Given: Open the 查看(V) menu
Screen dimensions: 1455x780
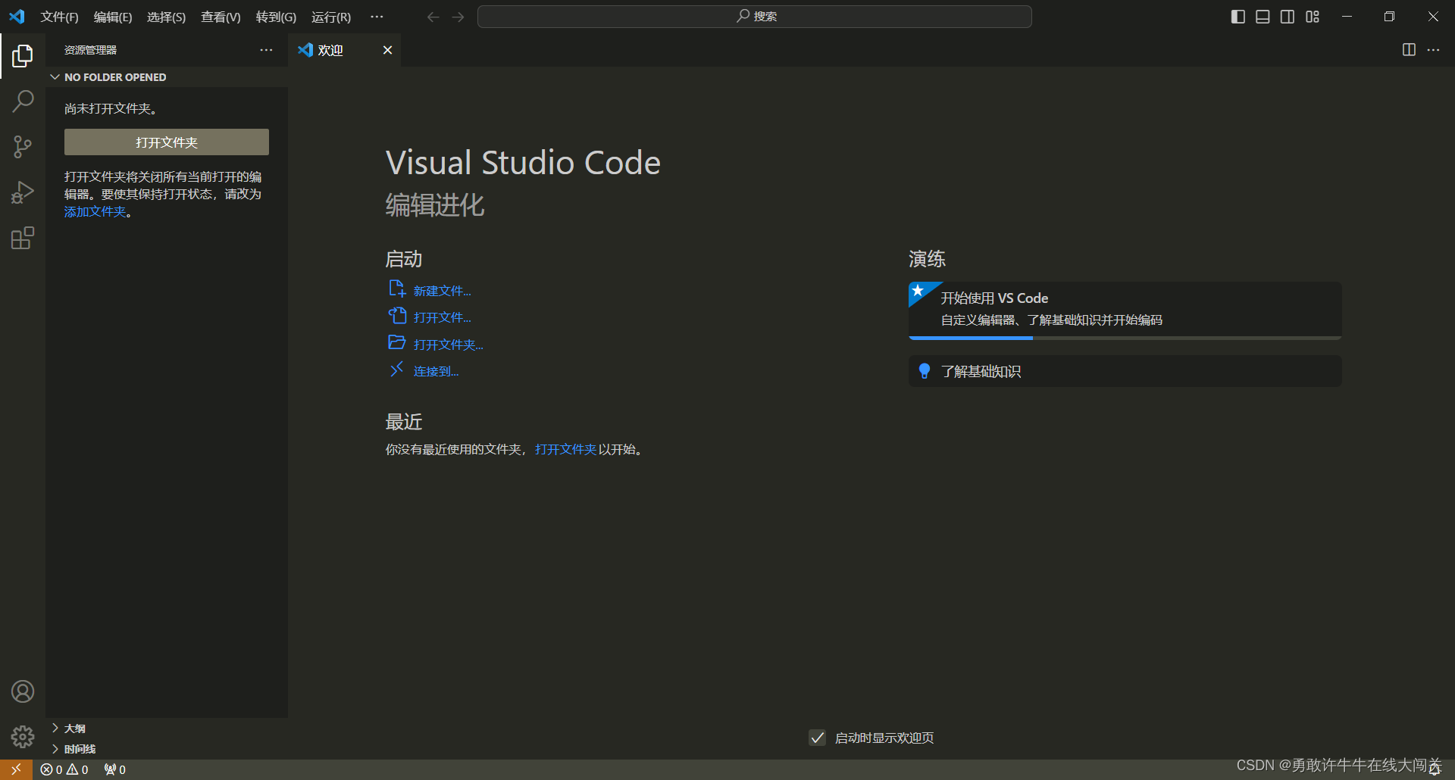Looking at the screenshot, I should [221, 17].
